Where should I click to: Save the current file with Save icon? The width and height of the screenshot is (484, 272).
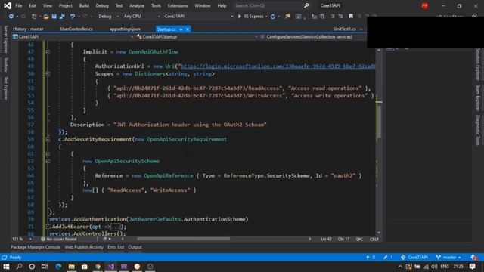click(x=54, y=17)
